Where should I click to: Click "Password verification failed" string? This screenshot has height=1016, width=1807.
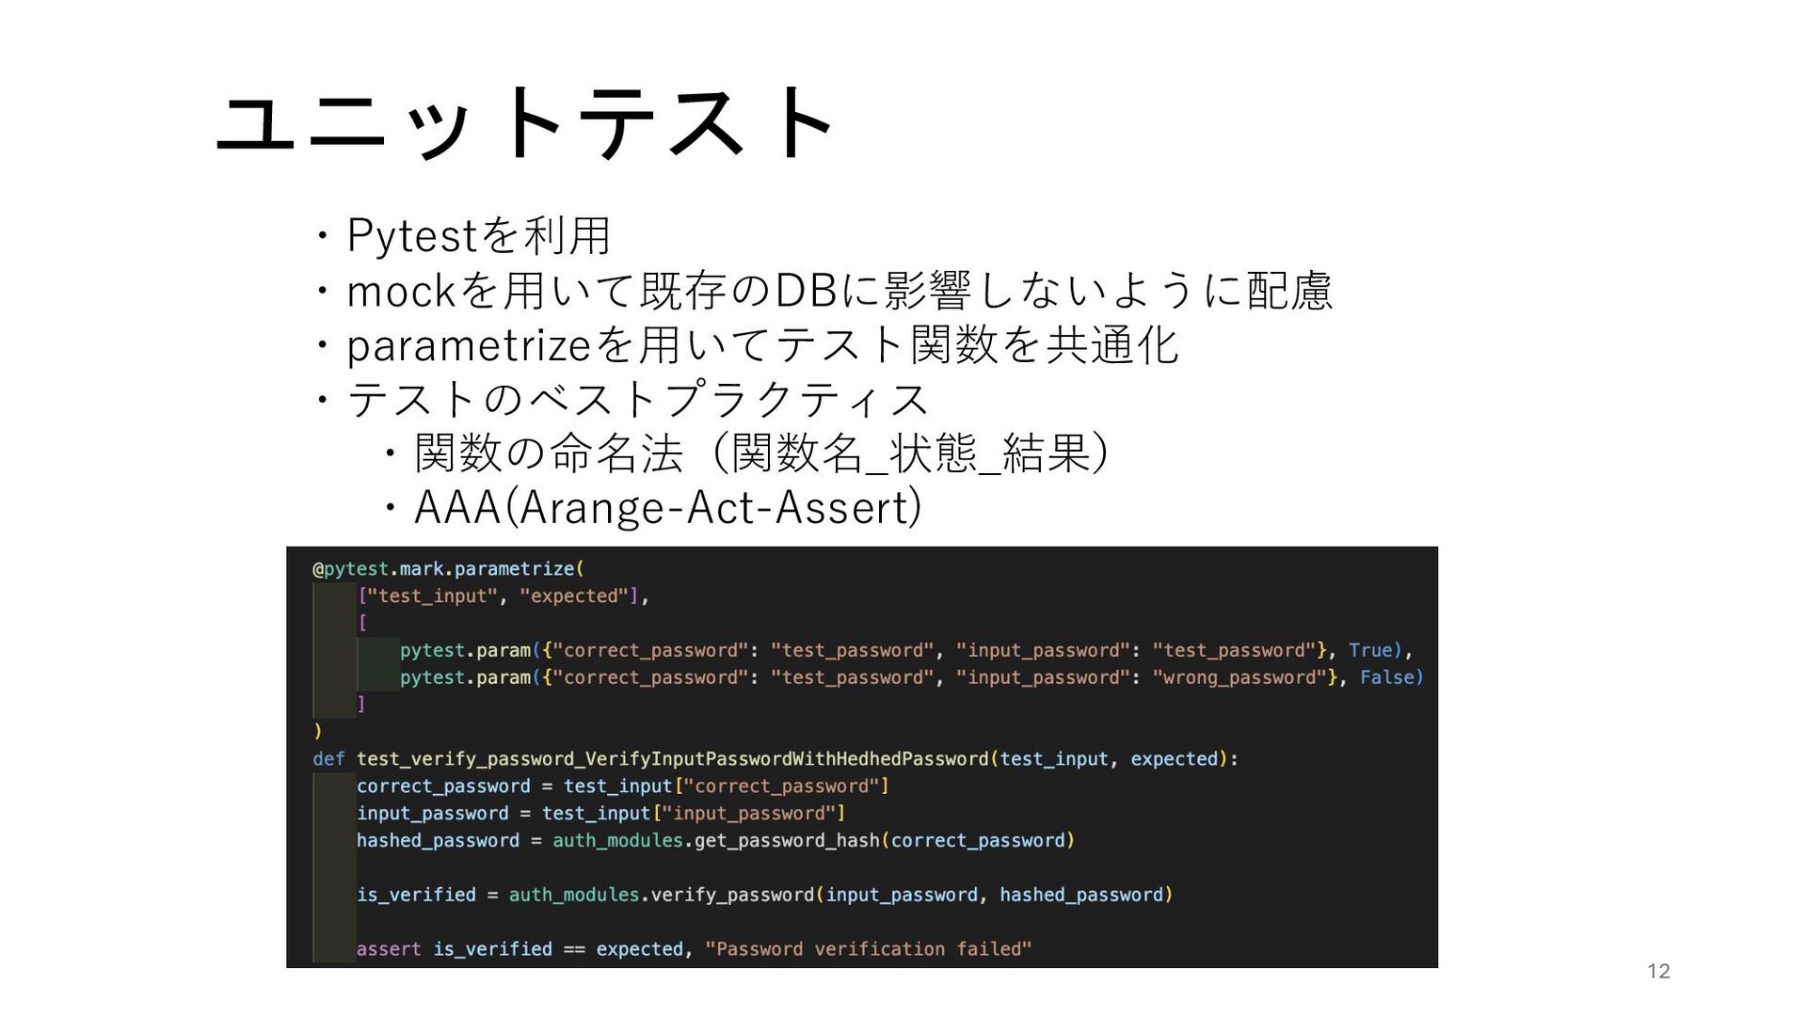point(869,949)
